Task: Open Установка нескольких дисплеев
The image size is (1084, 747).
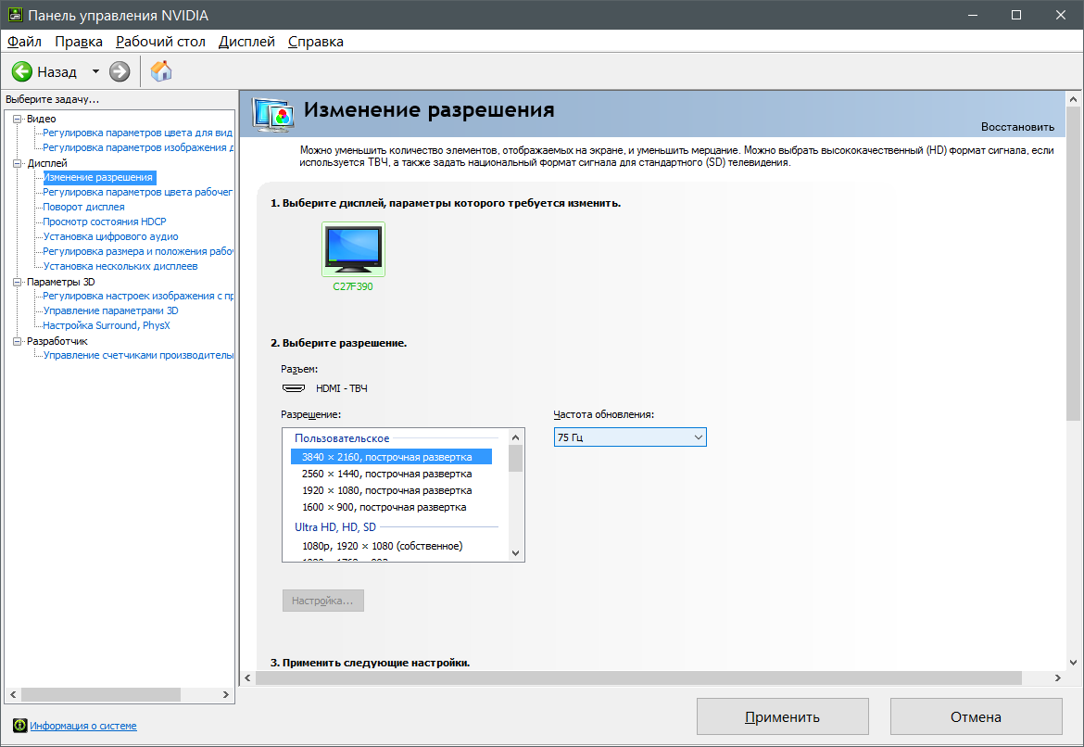Action: tap(120, 266)
